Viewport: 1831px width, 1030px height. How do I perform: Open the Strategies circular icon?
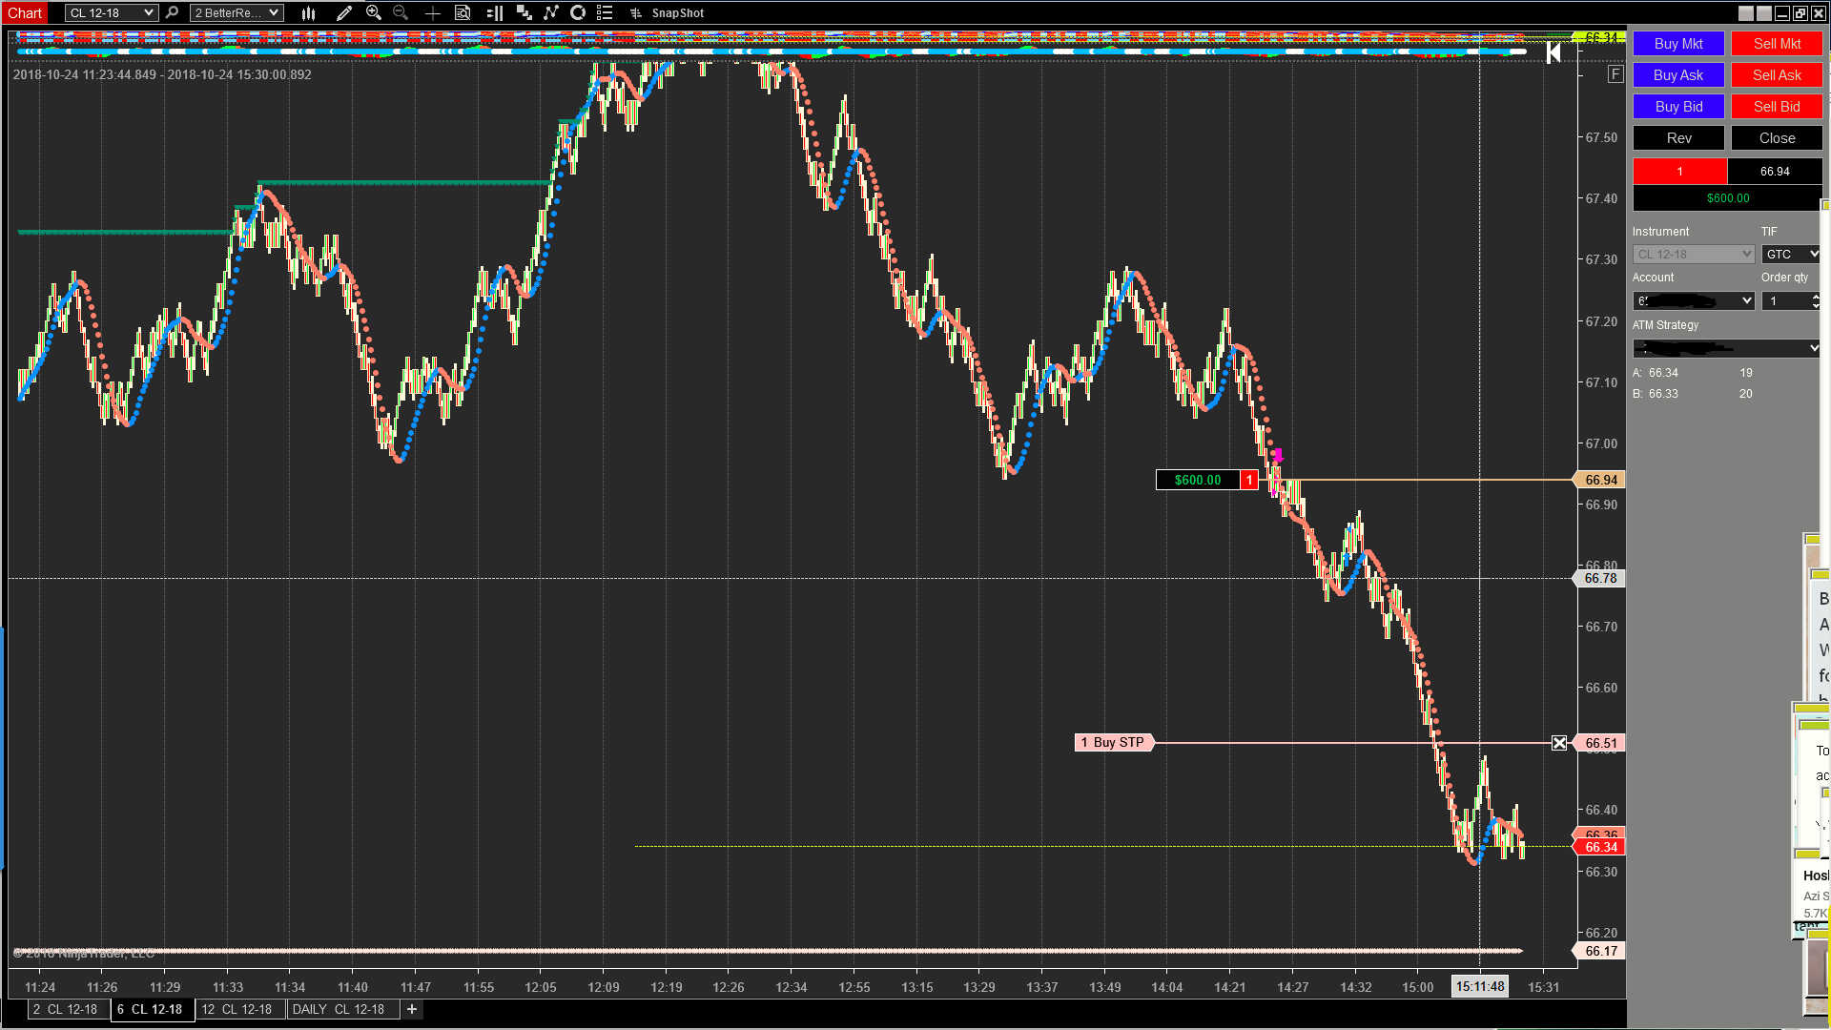(x=578, y=13)
